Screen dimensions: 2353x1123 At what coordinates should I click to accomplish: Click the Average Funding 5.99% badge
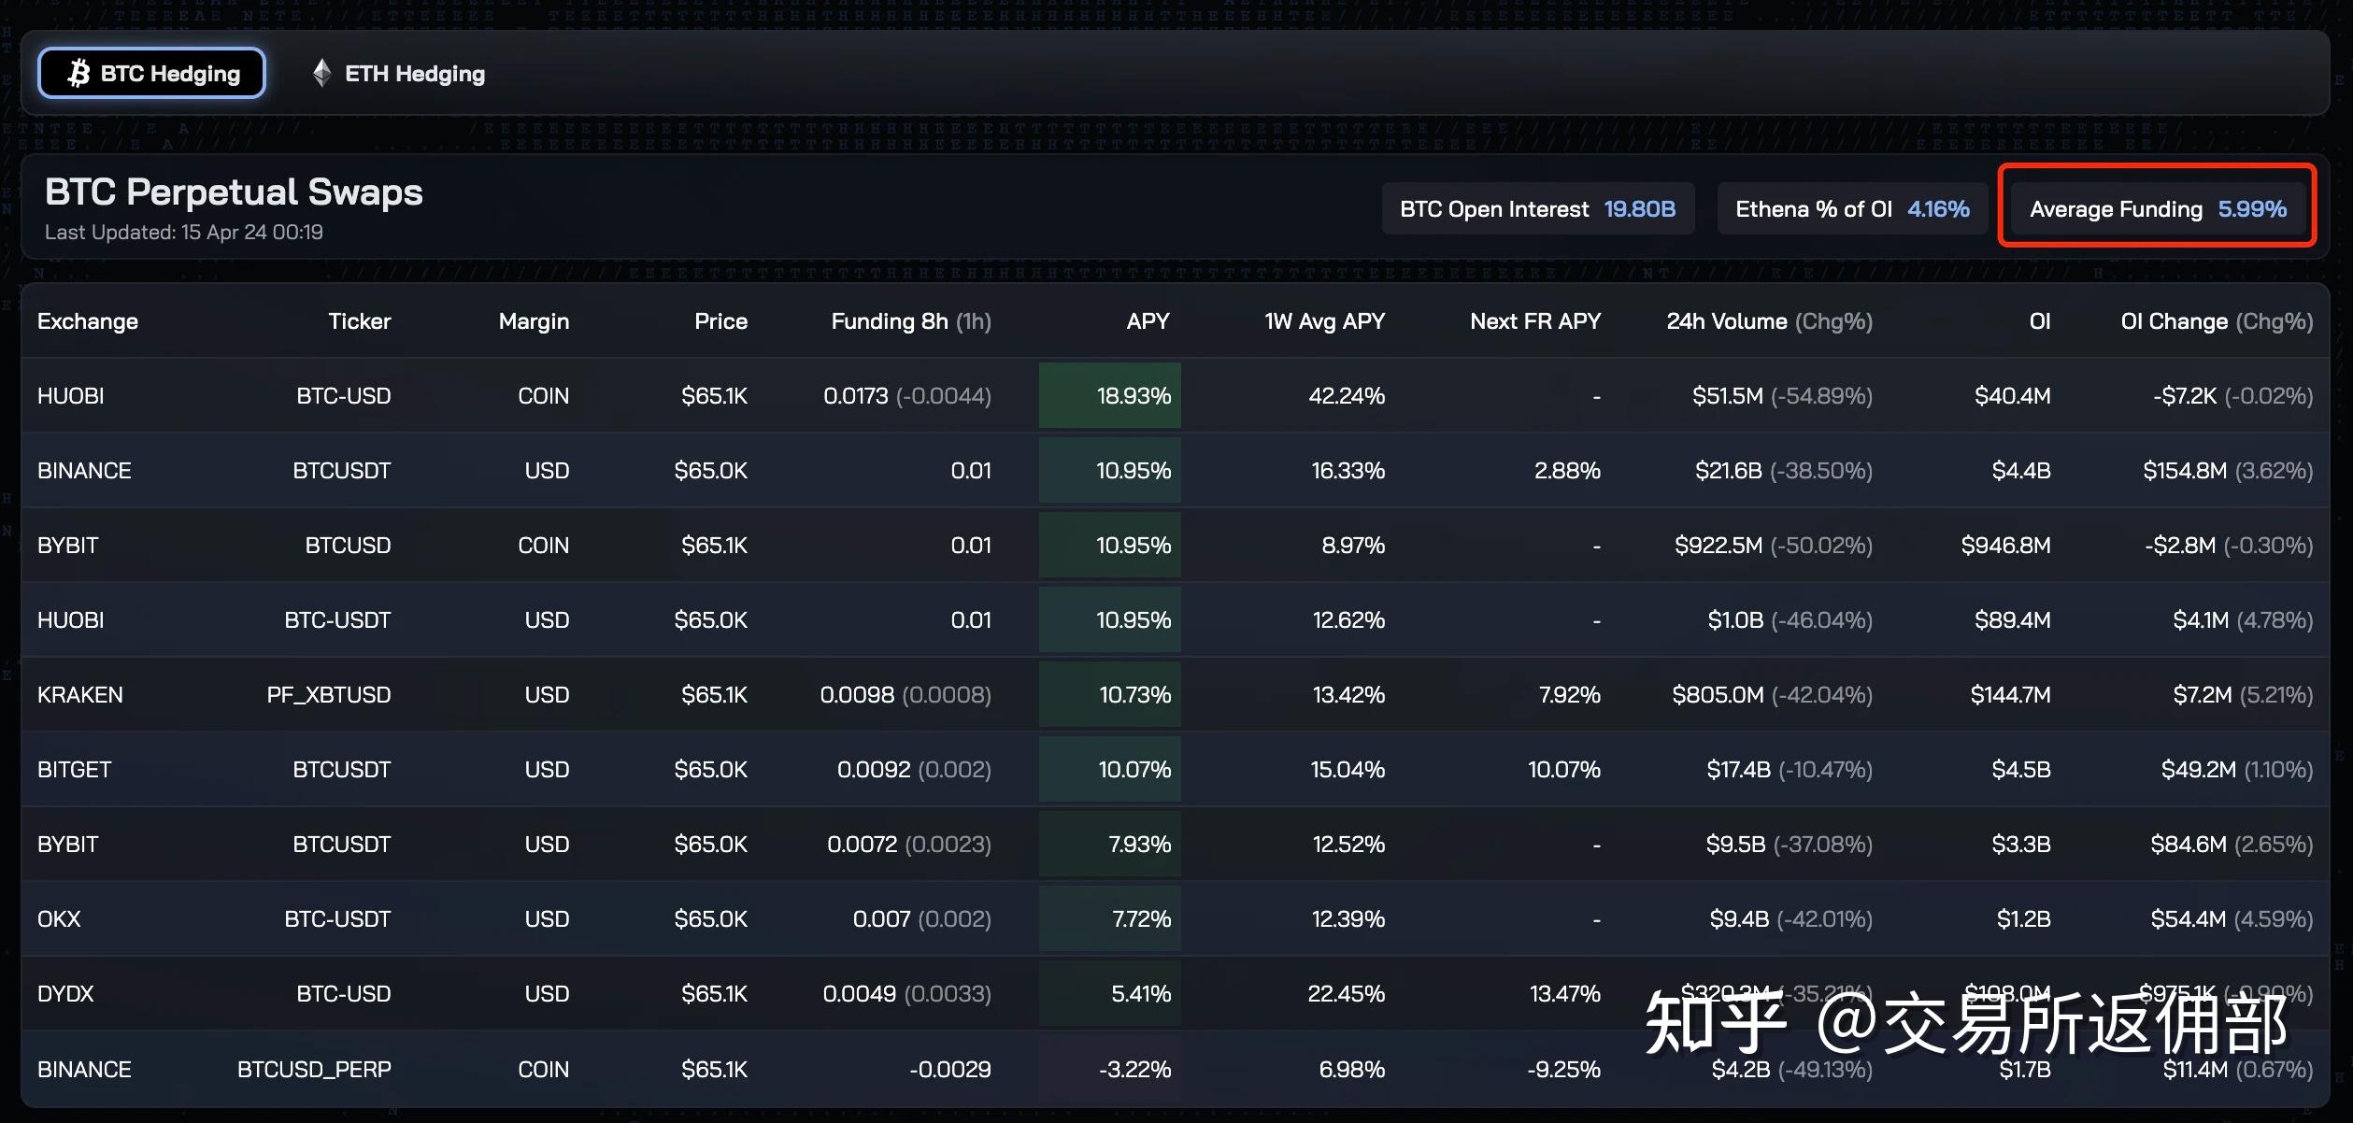pyautogui.click(x=2158, y=208)
